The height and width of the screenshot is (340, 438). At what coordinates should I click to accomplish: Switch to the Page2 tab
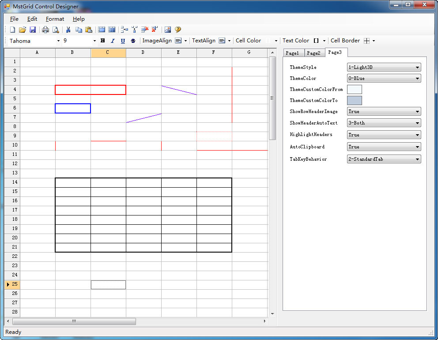pos(313,53)
